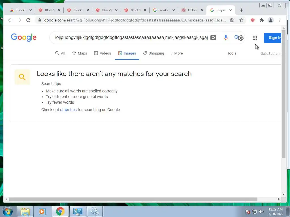Image resolution: width=290 pixels, height=217 pixels.
Task: Open the Extensions puzzle piece menu
Action: [x=261, y=20]
